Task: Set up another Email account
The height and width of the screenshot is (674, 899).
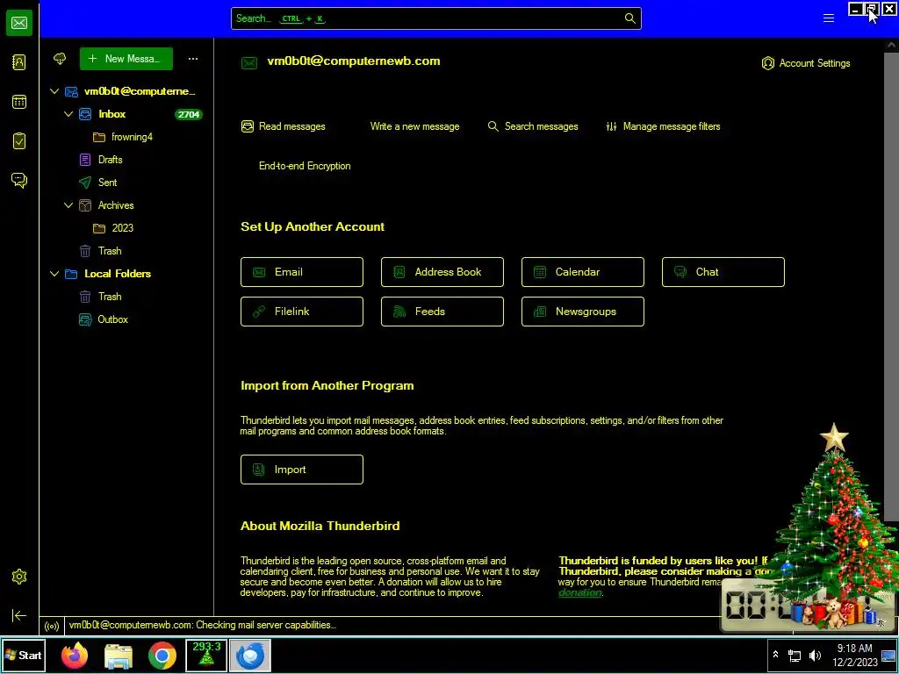Action: (x=302, y=272)
